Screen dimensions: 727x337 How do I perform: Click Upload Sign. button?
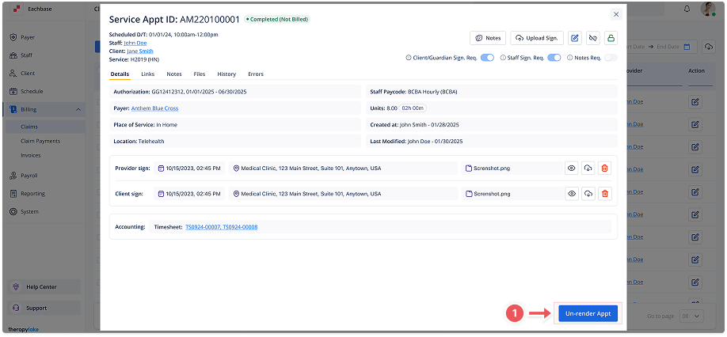pos(537,38)
